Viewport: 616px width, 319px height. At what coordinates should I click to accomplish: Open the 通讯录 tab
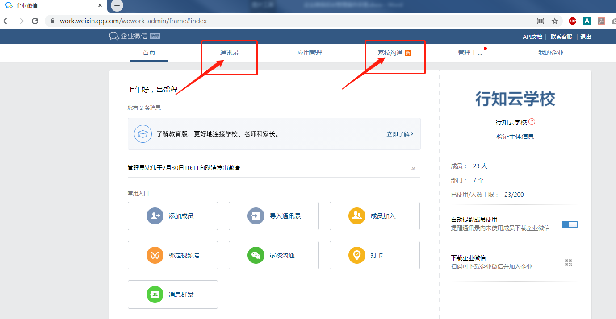pyautogui.click(x=229, y=53)
